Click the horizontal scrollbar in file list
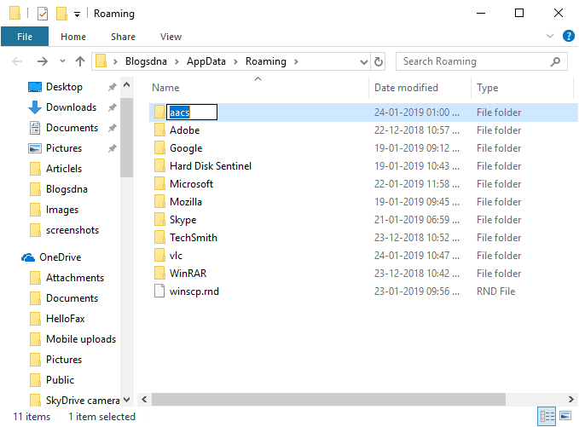 (341, 399)
